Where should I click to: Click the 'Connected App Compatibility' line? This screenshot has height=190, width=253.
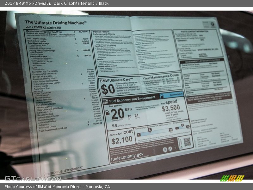pos(45,72)
